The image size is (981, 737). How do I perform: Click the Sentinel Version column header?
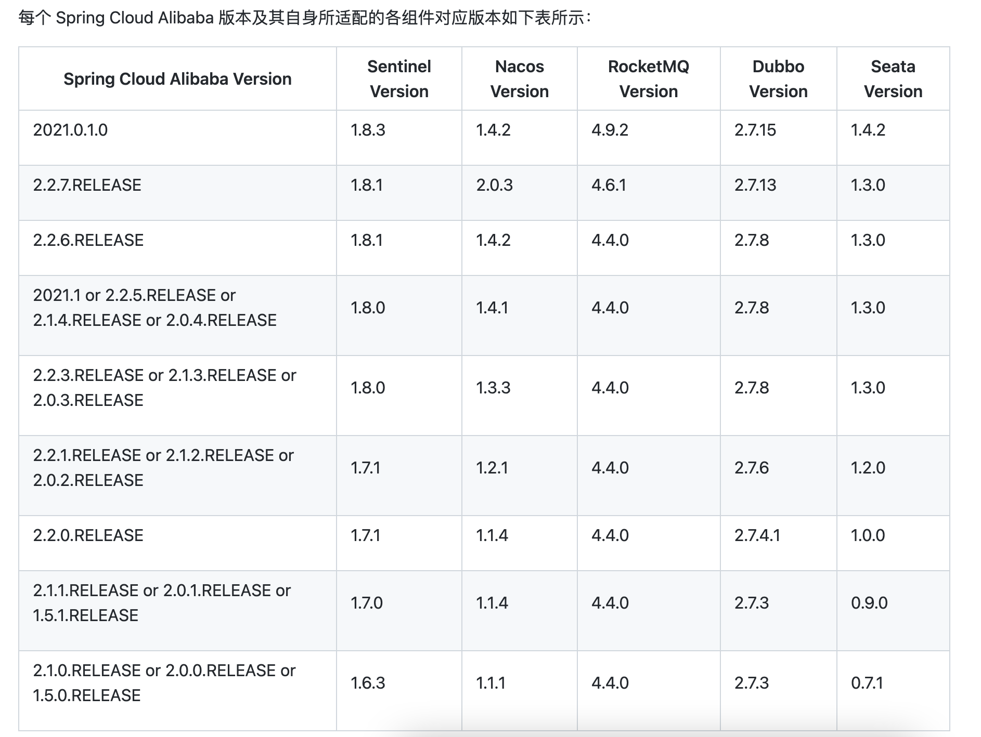click(399, 79)
